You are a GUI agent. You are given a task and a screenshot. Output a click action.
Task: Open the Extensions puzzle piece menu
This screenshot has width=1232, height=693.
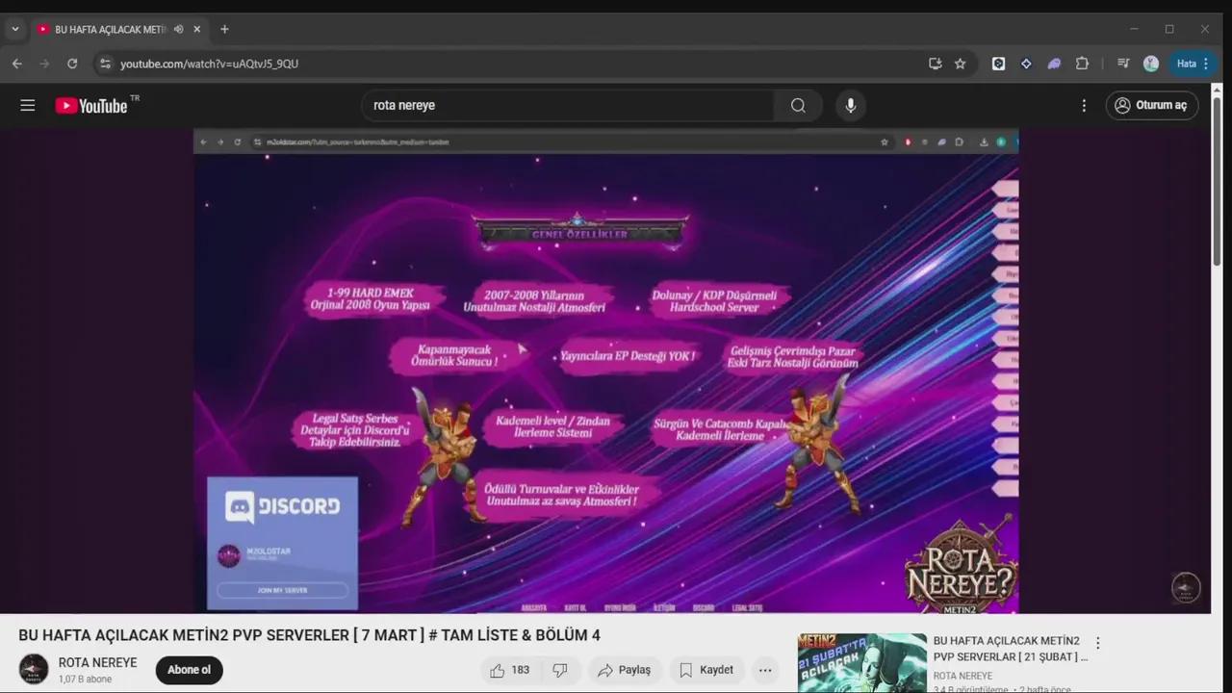1082,64
